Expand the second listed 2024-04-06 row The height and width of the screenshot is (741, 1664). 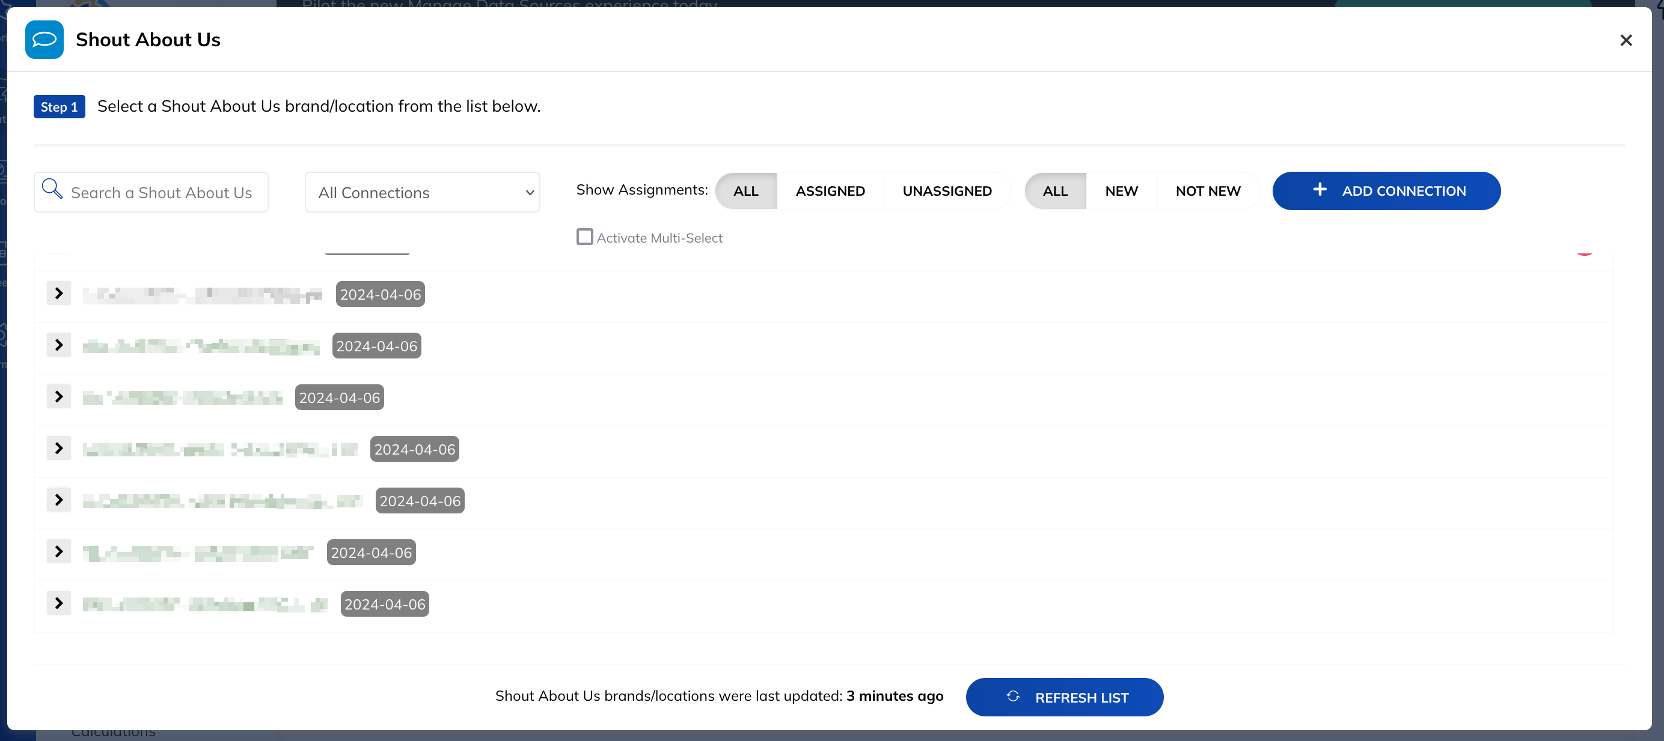pyautogui.click(x=59, y=345)
